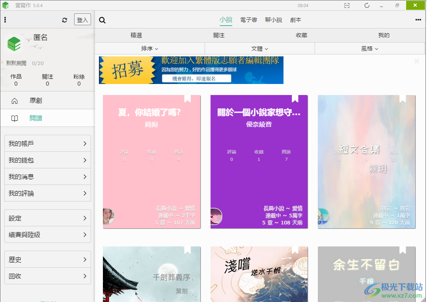Click author avatar on purple novel card
Screen dimensions: 427x302
[x=216, y=216]
